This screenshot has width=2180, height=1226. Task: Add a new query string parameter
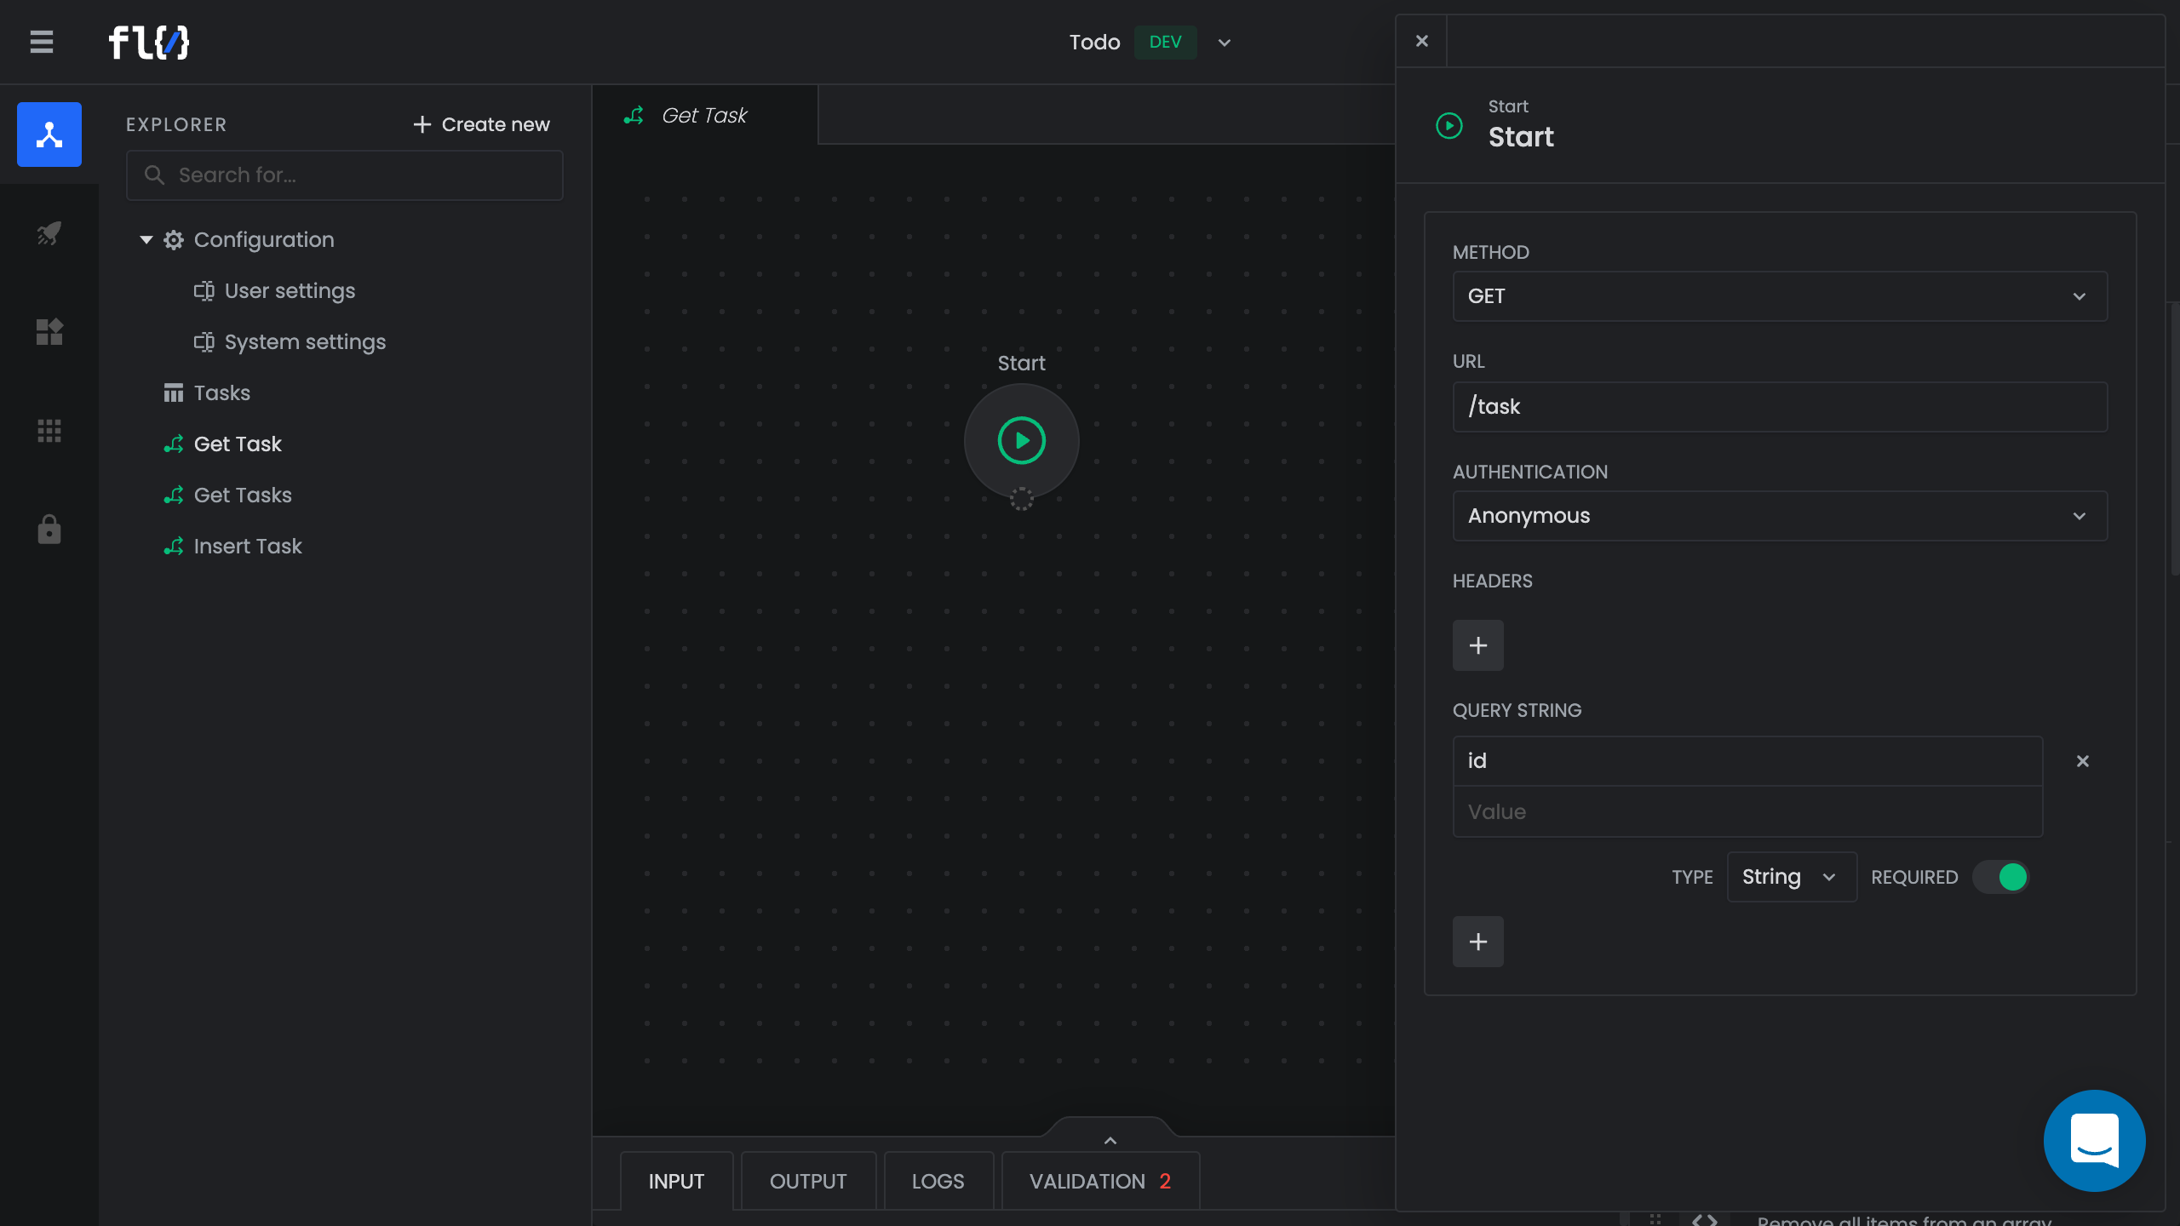tap(1477, 942)
